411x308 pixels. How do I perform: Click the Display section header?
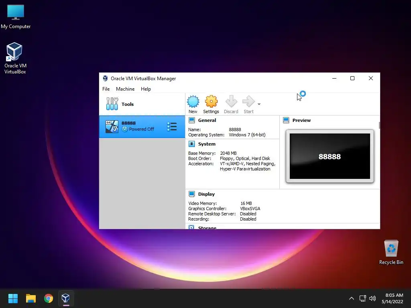tap(206, 194)
